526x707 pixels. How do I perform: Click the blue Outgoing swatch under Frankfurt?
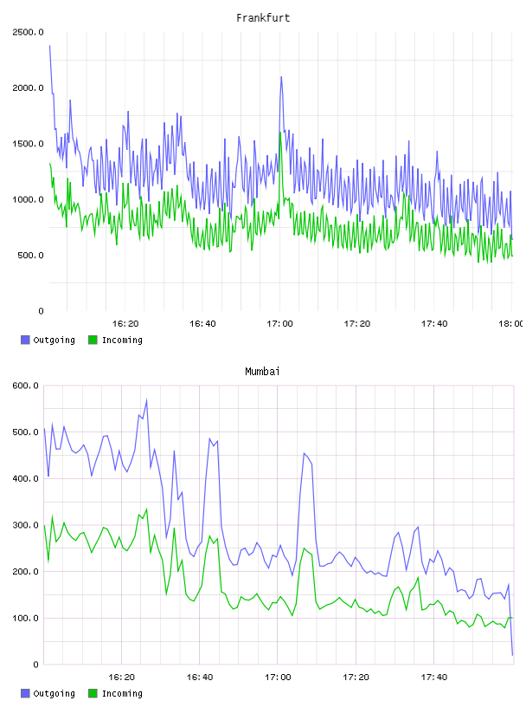[x=25, y=340]
